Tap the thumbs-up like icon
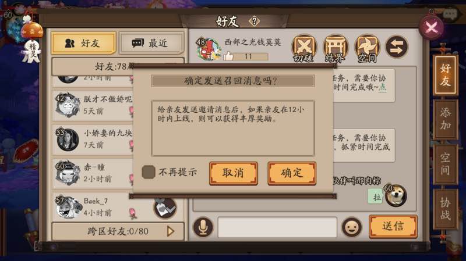Screen dimensions: 466x261 [228, 56]
